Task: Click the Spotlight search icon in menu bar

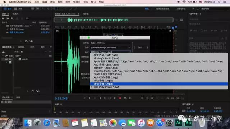Action: pyautogui.click(x=219, y=2)
